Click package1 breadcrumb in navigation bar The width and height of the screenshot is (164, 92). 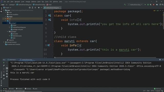(12, 5)
